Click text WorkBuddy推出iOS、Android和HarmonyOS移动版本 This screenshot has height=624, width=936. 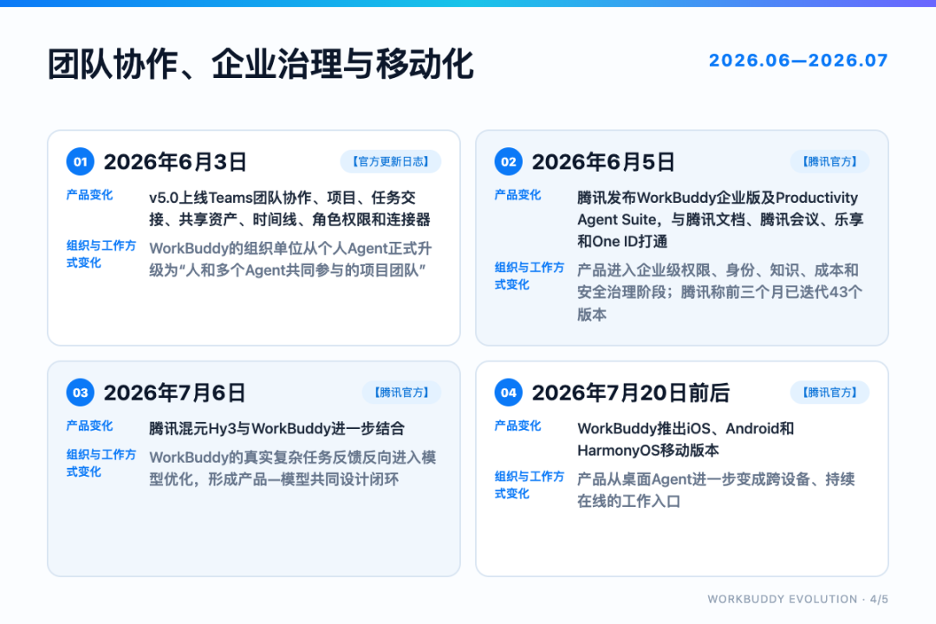686,439
